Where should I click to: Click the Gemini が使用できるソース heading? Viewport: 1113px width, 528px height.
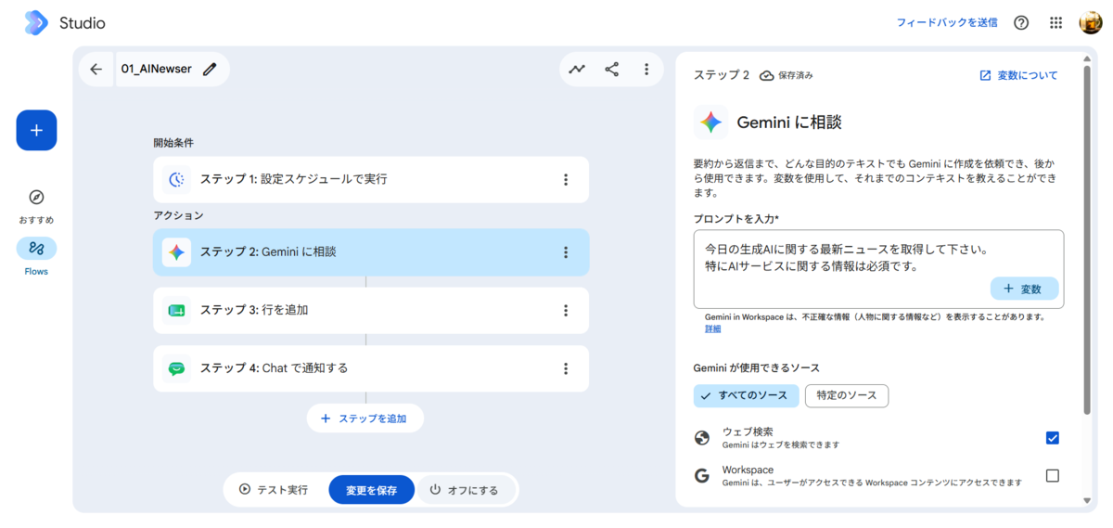[756, 367]
